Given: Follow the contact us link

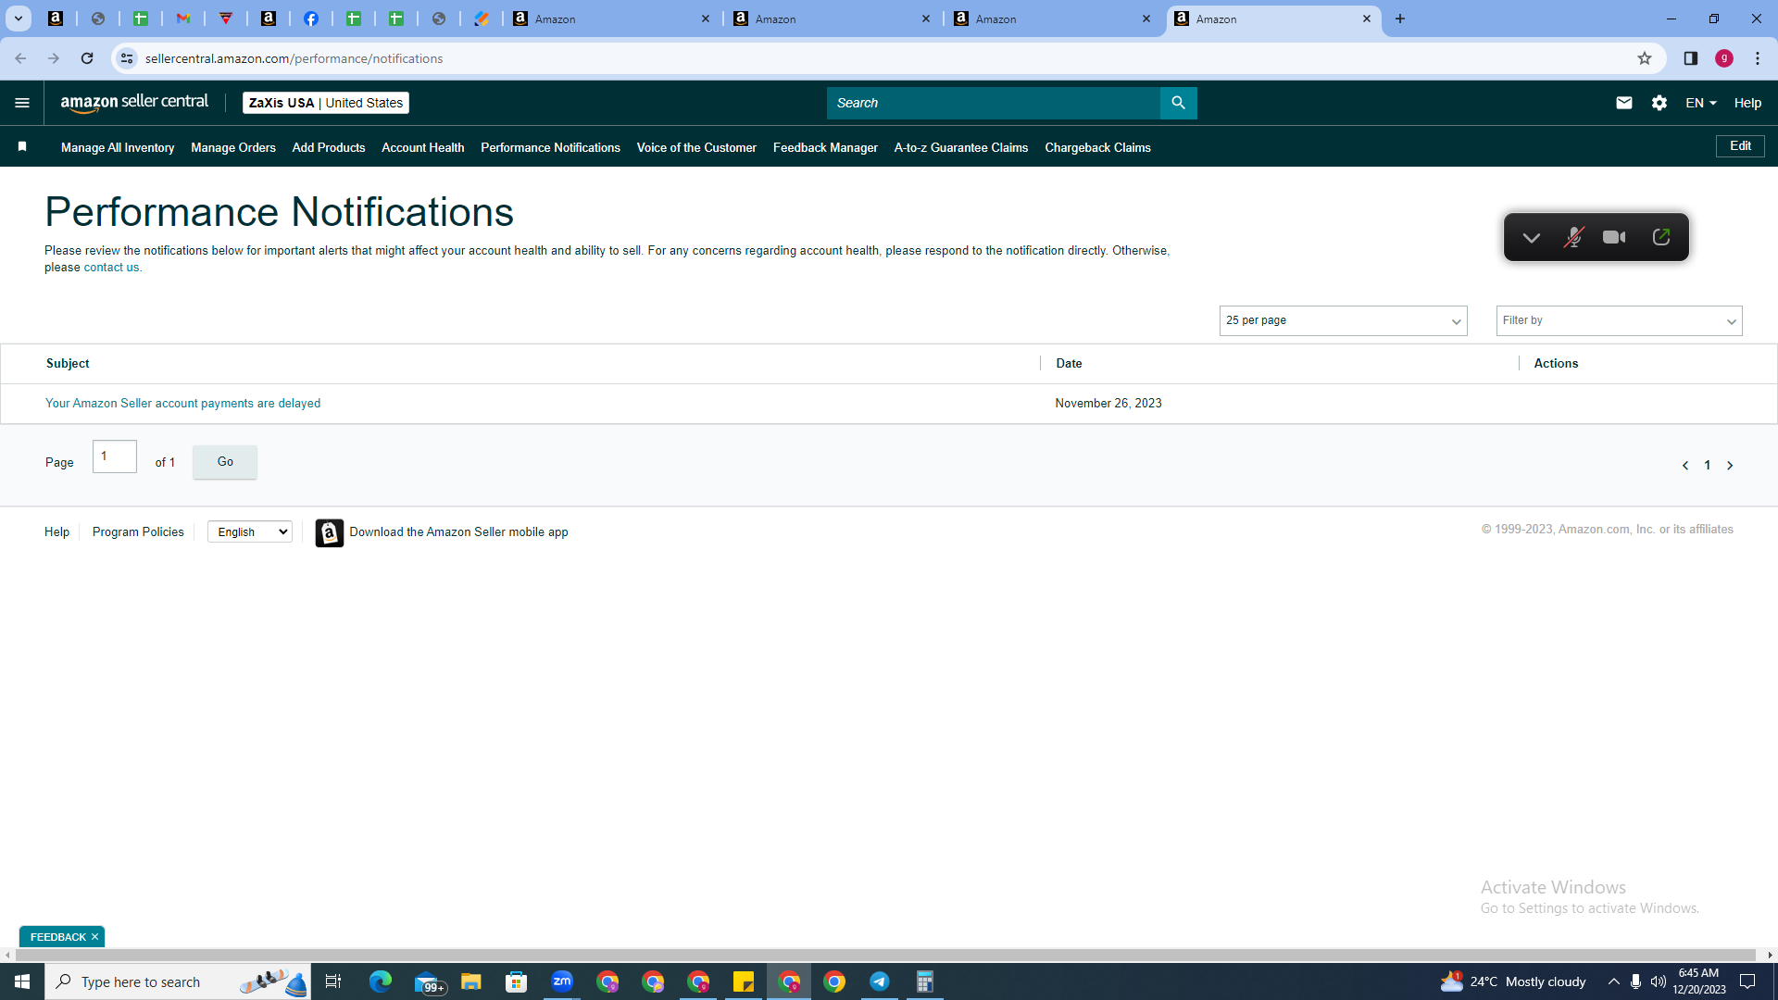Looking at the screenshot, I should [111, 268].
